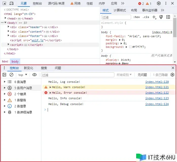
Task: Select the warnings triangle sidebar icon
Action: pos(10,100)
